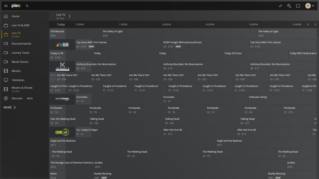Open Fear the Walking Dead listing
The image size is (319, 179).
69,121
